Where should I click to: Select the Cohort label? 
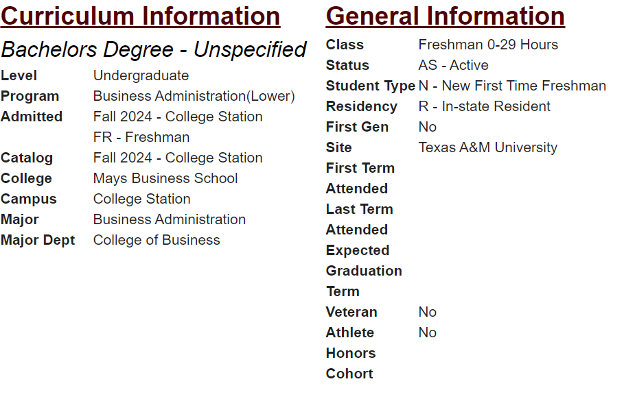click(349, 374)
